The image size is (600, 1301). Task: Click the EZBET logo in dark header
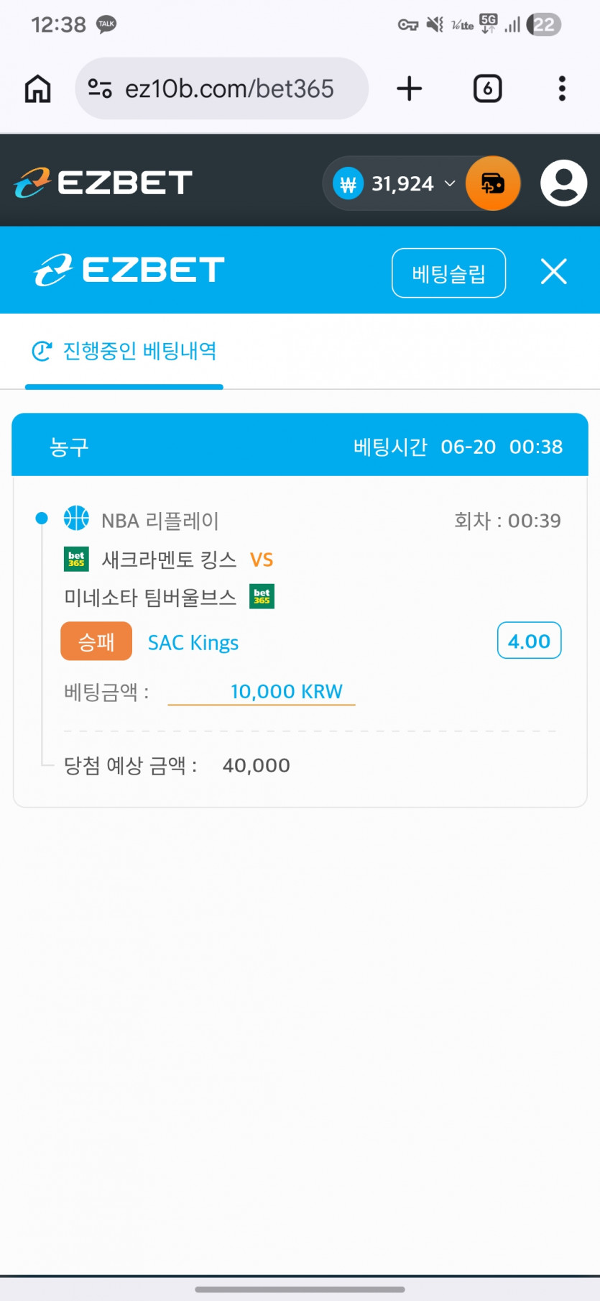(103, 183)
